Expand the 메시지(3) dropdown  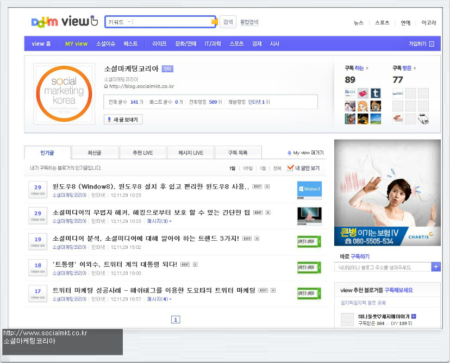(159, 221)
